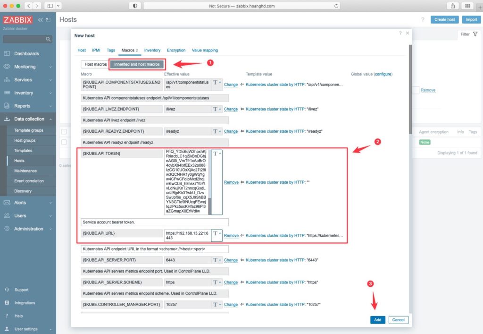Click the Administration gear icon

pos(7,229)
